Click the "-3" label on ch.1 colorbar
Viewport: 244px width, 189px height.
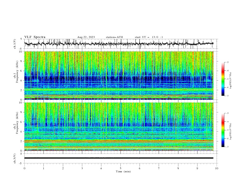227,62
